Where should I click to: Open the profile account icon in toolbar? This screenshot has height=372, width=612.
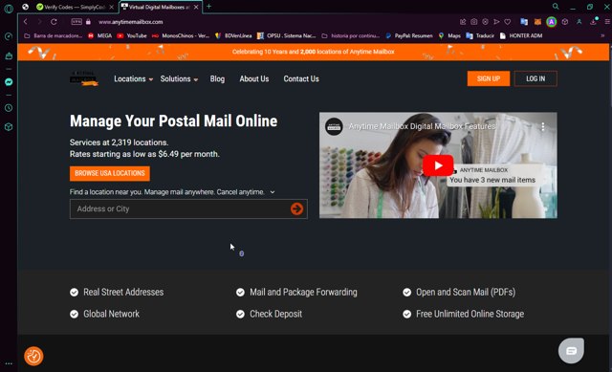[x=579, y=22]
